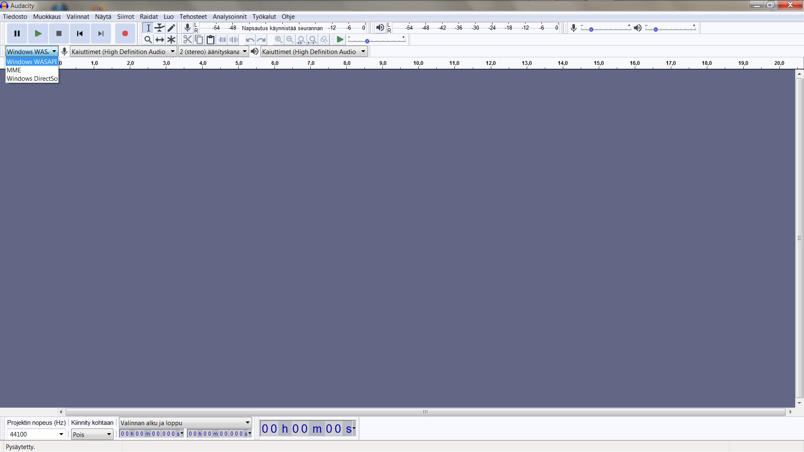Click the vertical scrollbar down arrow
Image resolution: width=804 pixels, height=452 pixels.
799,403
